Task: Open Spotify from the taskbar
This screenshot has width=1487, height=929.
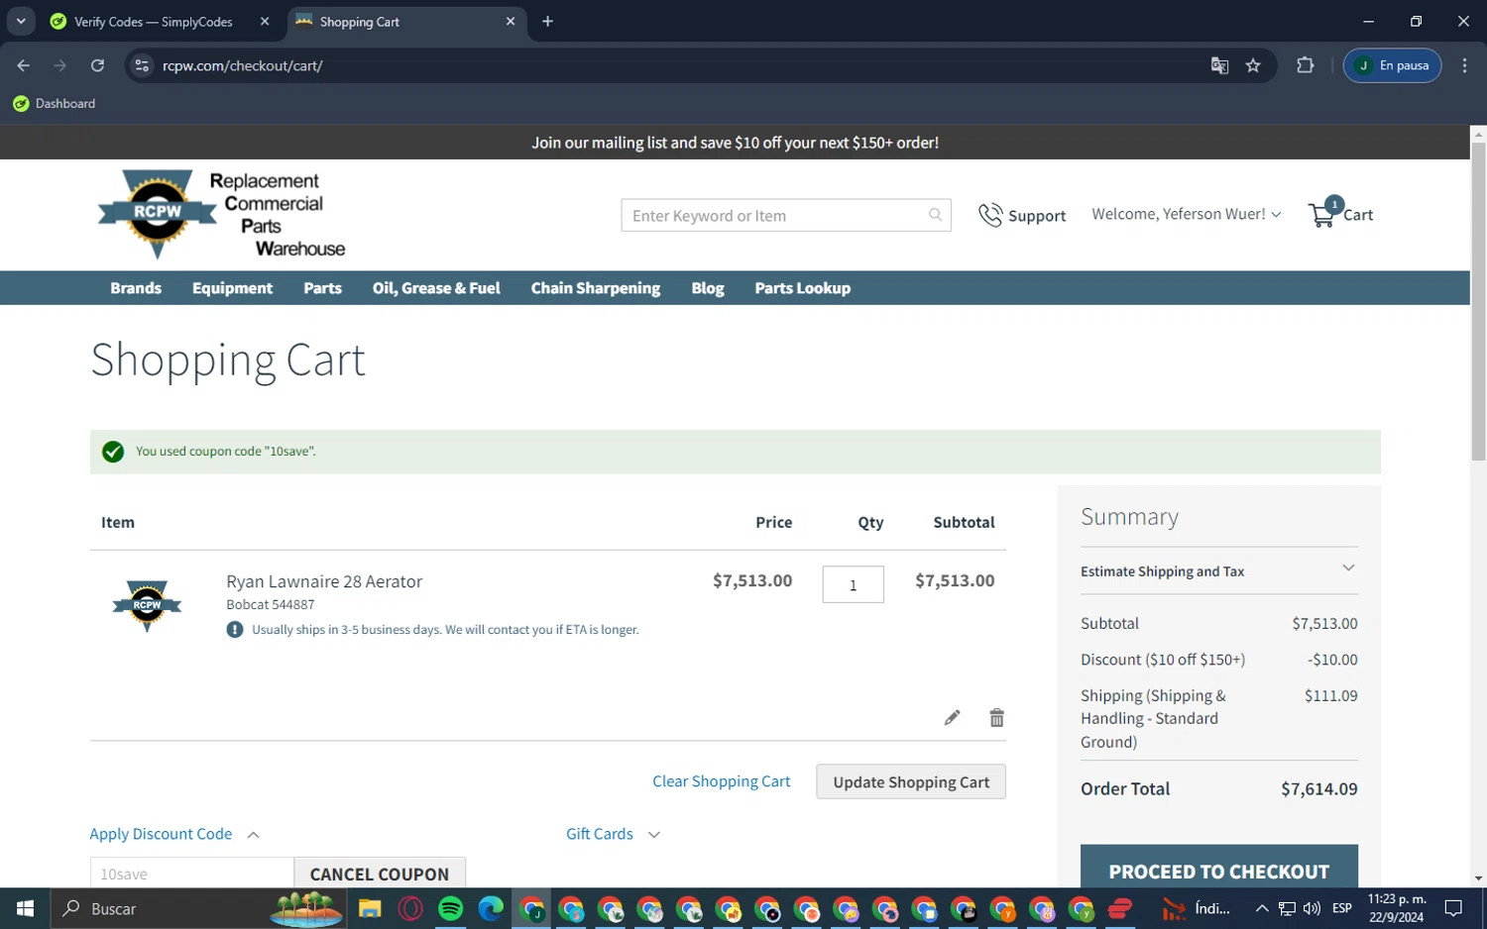Action: point(450,908)
